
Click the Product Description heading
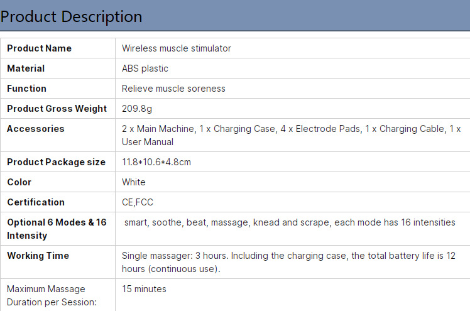tap(72, 16)
